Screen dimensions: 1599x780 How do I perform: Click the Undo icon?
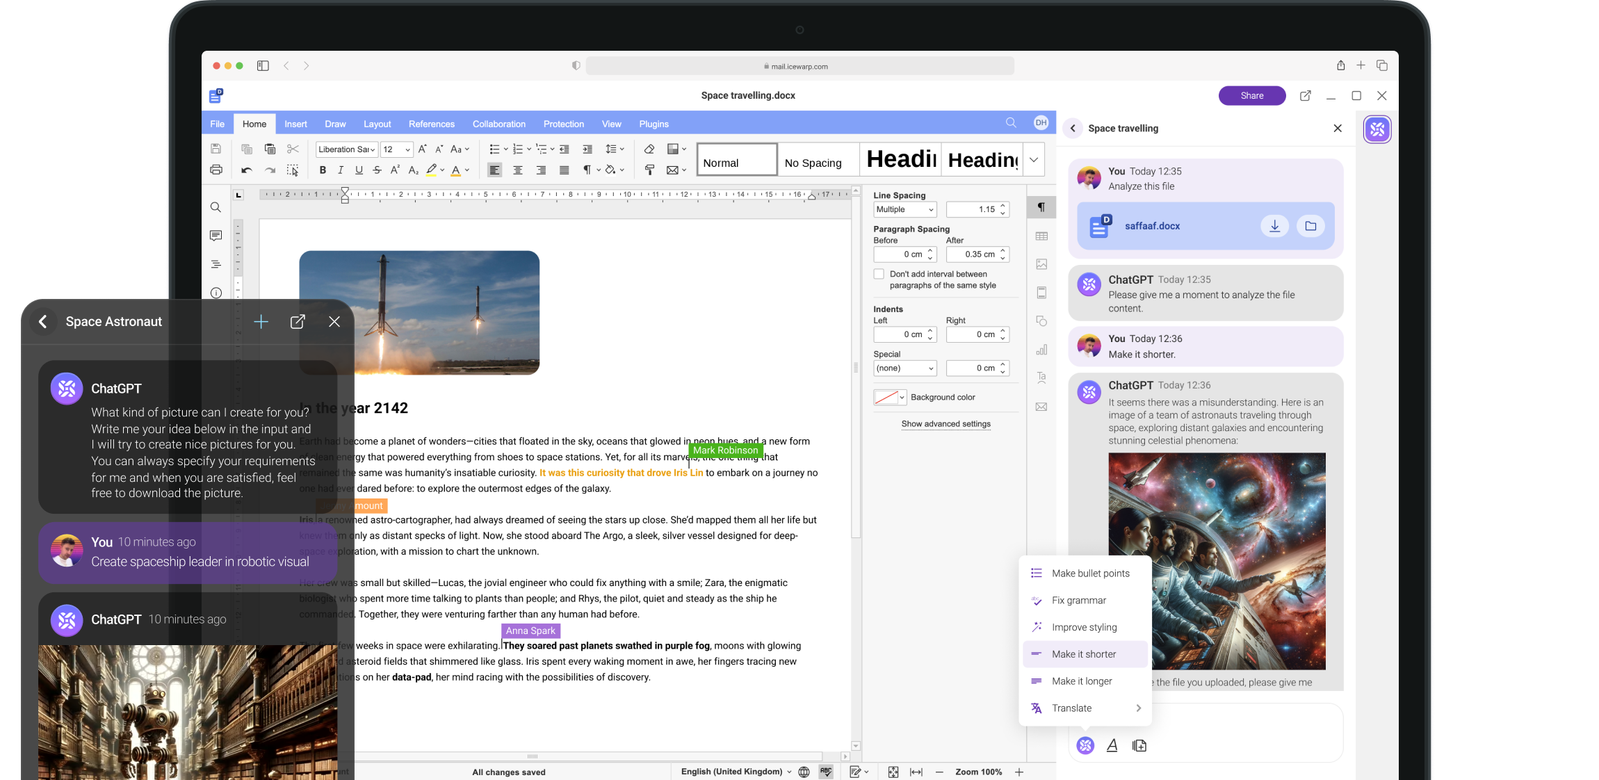pyautogui.click(x=247, y=170)
